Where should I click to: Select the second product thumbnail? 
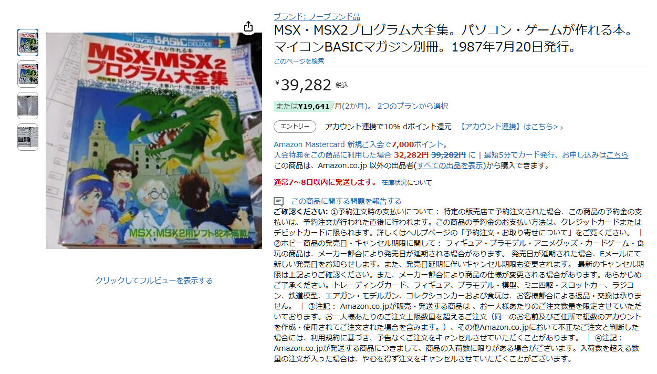tap(28, 74)
